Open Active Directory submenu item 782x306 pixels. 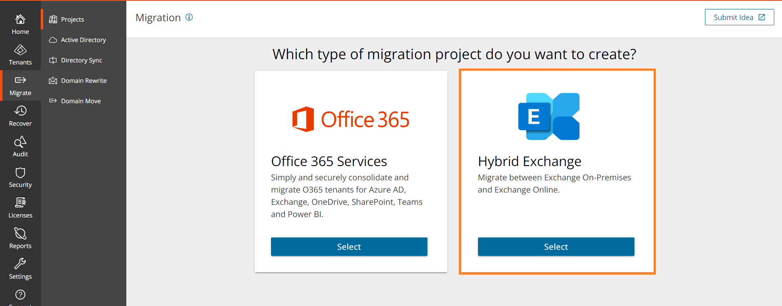pyautogui.click(x=83, y=40)
